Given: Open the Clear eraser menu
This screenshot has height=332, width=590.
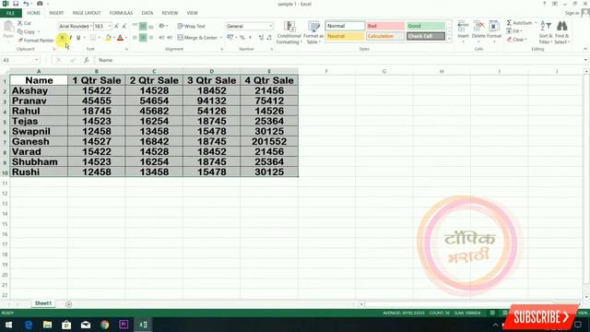Looking at the screenshot, I should (517, 40).
